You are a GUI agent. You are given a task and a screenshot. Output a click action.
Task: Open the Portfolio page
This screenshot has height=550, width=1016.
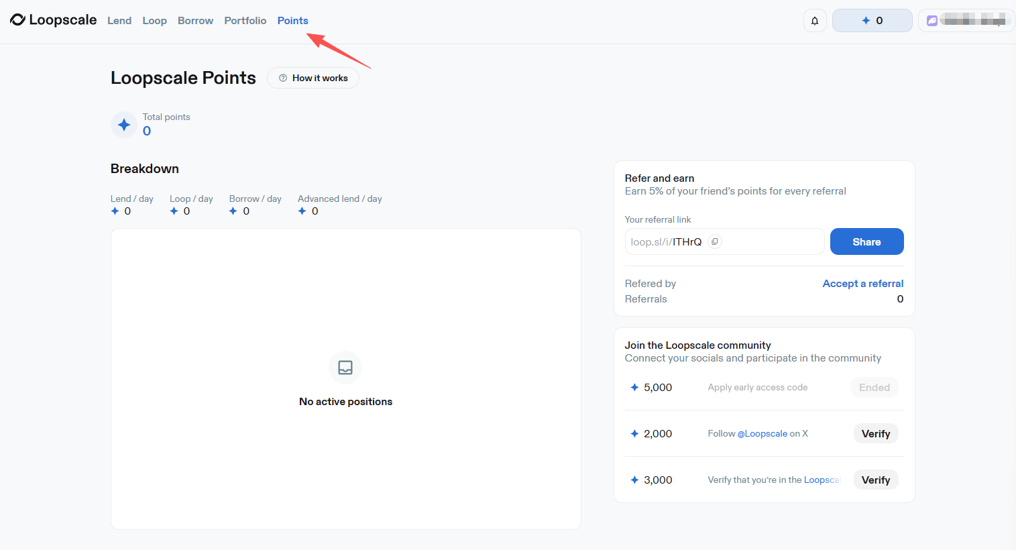pos(245,21)
